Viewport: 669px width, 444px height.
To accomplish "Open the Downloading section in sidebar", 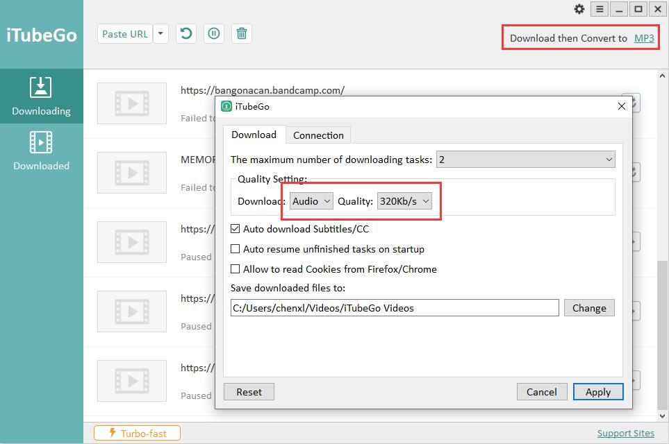I will (x=42, y=96).
